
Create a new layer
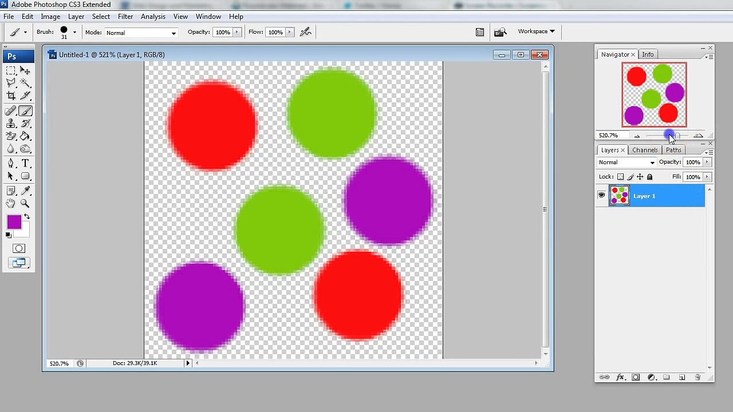[682, 377]
